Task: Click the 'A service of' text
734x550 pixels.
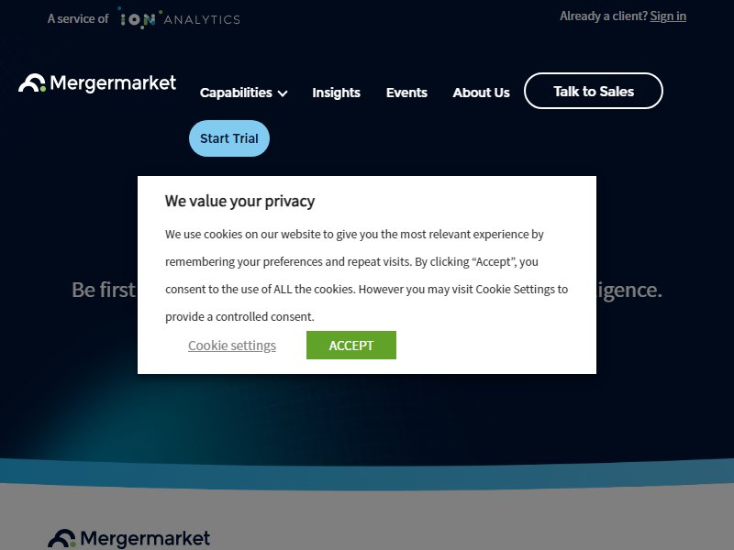Action: pos(78,18)
